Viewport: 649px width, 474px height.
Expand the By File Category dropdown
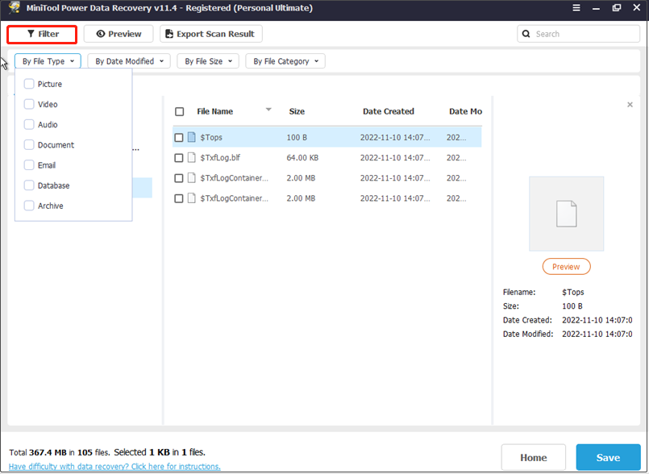tap(285, 61)
